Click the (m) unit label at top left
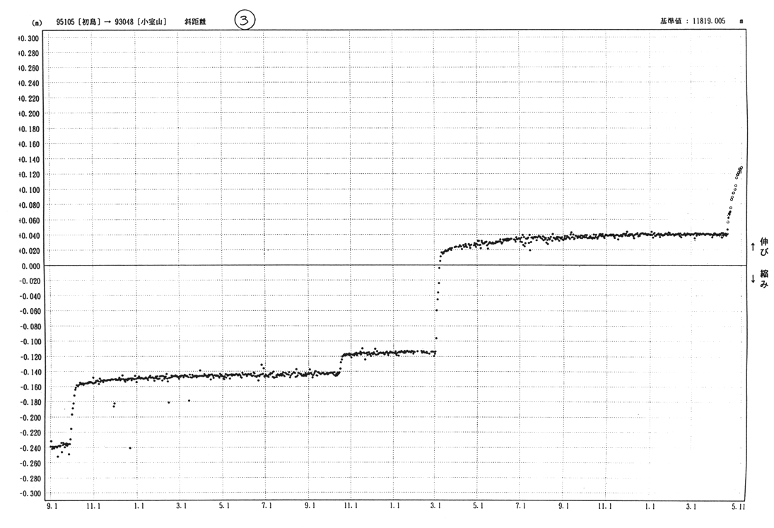Viewport: 774px width, 528px height. point(37,23)
